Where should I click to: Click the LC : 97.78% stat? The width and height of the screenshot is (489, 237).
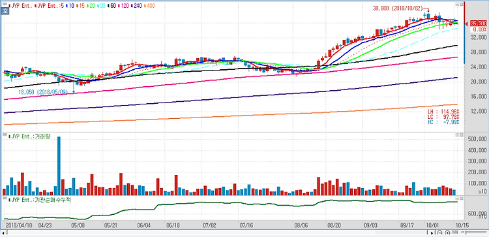(444, 117)
